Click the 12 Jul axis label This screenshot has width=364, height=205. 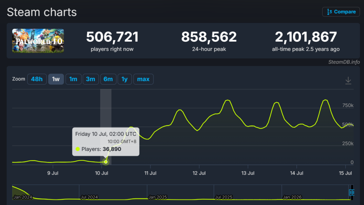pyautogui.click(x=199, y=173)
